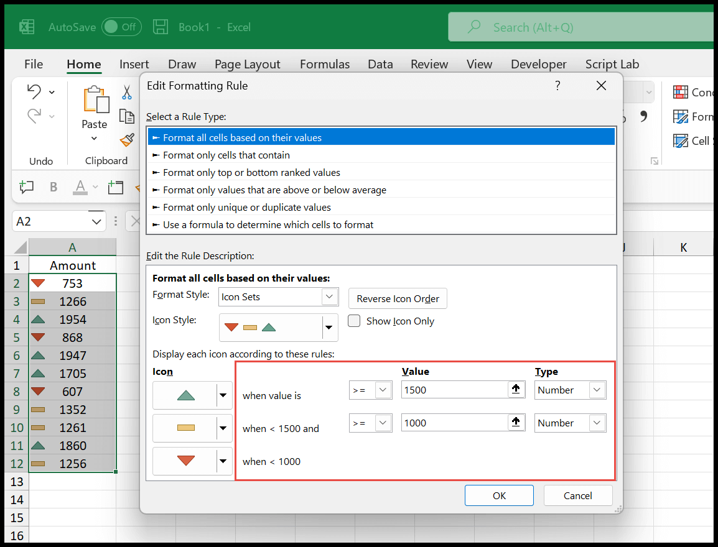Click the Format as Table icon
Image resolution: width=718 pixels, height=547 pixels.
click(681, 116)
